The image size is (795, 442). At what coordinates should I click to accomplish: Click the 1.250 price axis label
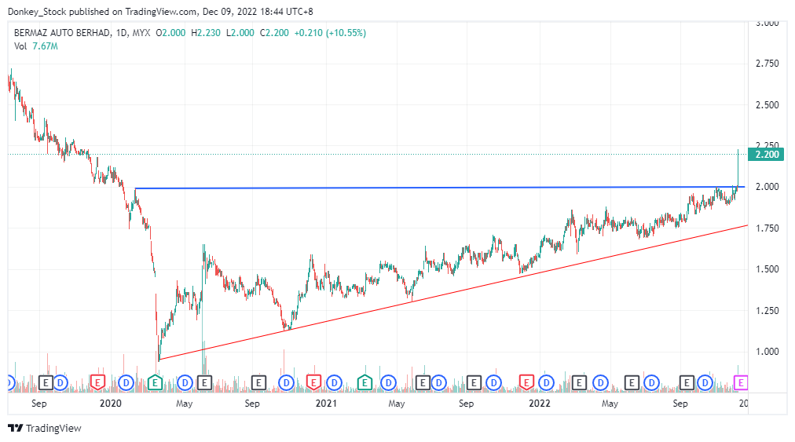click(x=768, y=311)
